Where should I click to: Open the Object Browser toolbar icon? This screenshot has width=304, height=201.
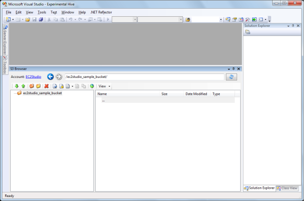[x=241, y=19]
